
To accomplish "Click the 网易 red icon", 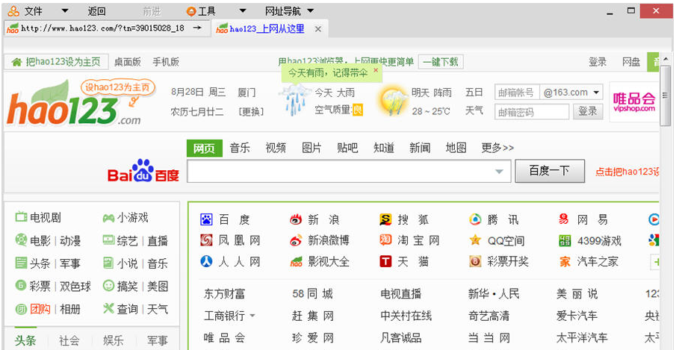I will click(x=564, y=219).
